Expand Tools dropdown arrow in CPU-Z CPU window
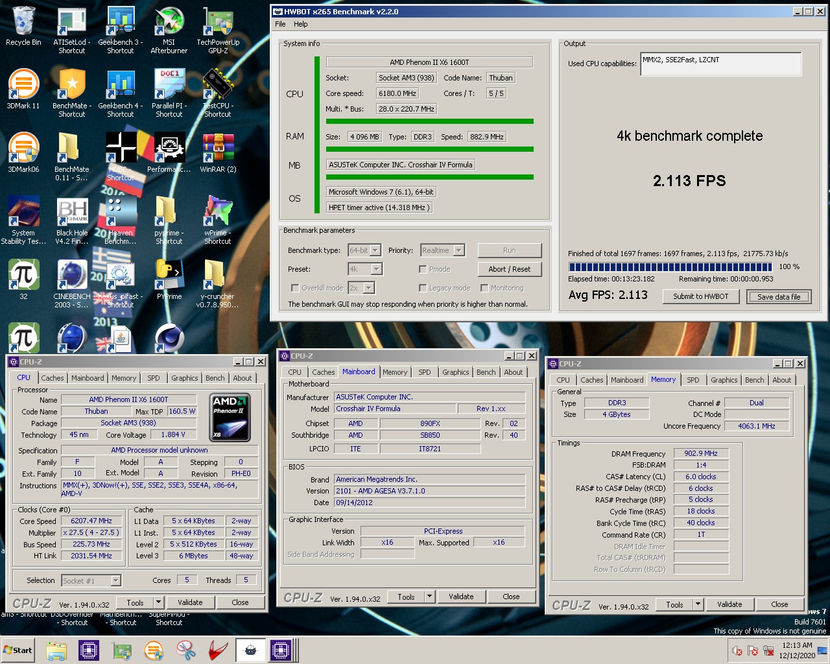 [158, 602]
